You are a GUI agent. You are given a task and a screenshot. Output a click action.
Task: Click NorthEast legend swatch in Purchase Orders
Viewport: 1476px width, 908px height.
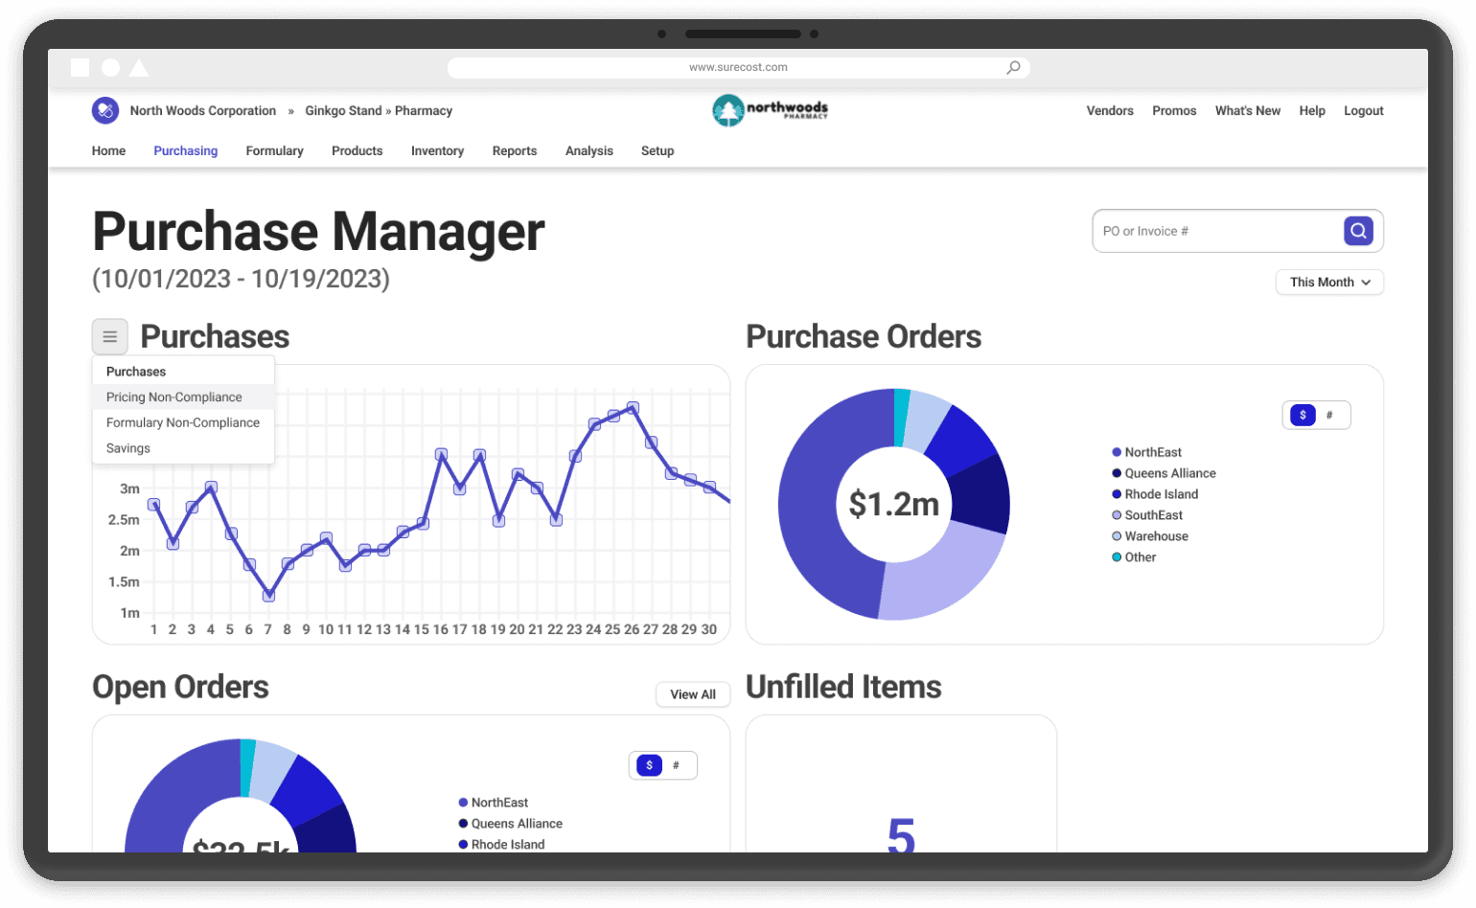(1117, 452)
